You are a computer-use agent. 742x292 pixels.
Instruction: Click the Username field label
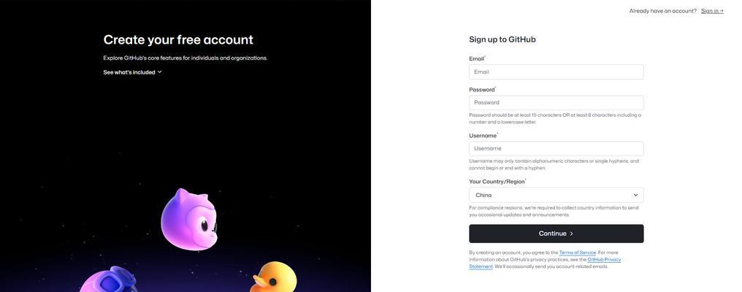pos(483,135)
